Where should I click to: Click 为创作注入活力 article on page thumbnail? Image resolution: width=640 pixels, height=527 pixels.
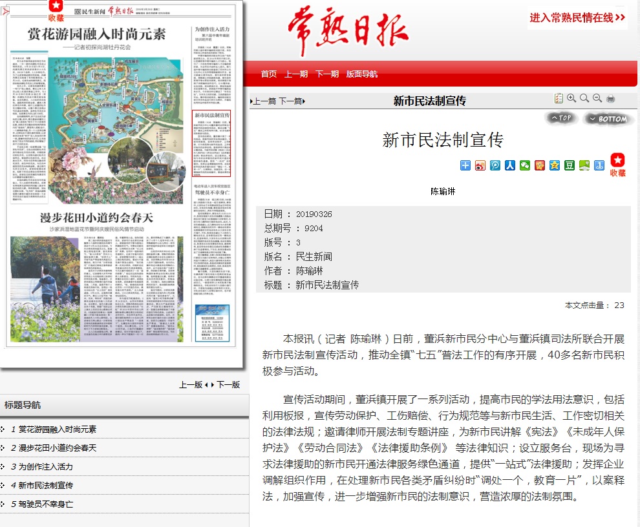click(x=212, y=67)
